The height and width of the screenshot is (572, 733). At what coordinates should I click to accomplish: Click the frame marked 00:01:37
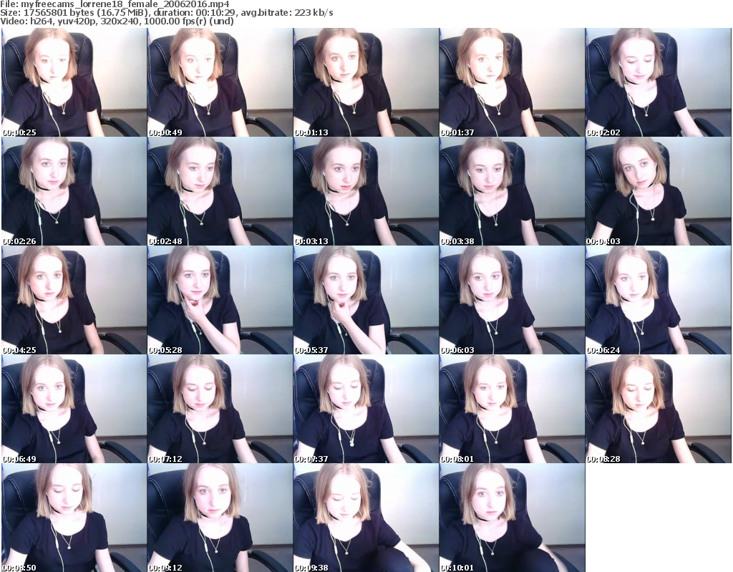point(511,82)
